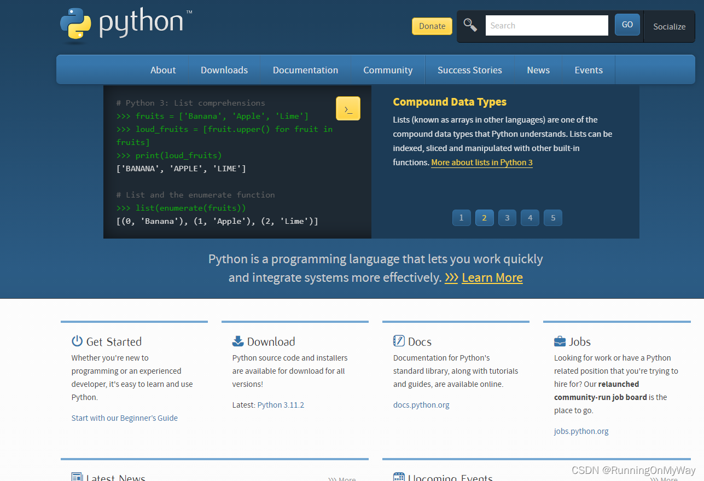Switch to slide 1
Viewport: 704px width, 481px height.
pos(461,218)
